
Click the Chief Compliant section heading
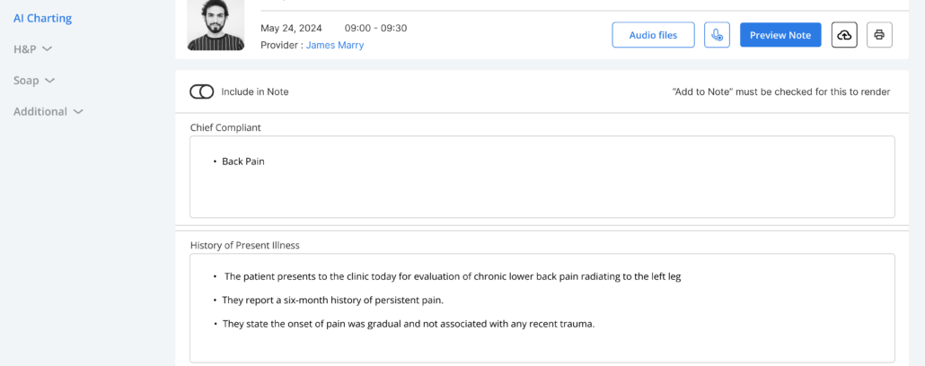pos(225,127)
